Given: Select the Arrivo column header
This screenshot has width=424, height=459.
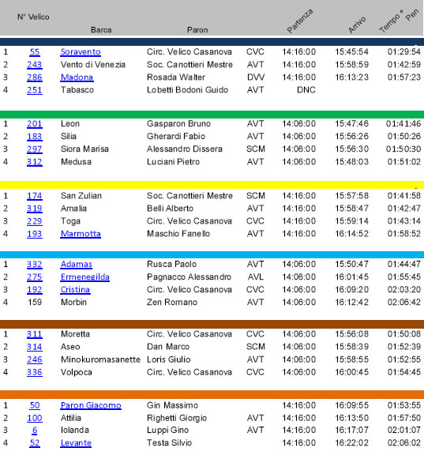Looking at the screenshot, I should click(x=357, y=24).
